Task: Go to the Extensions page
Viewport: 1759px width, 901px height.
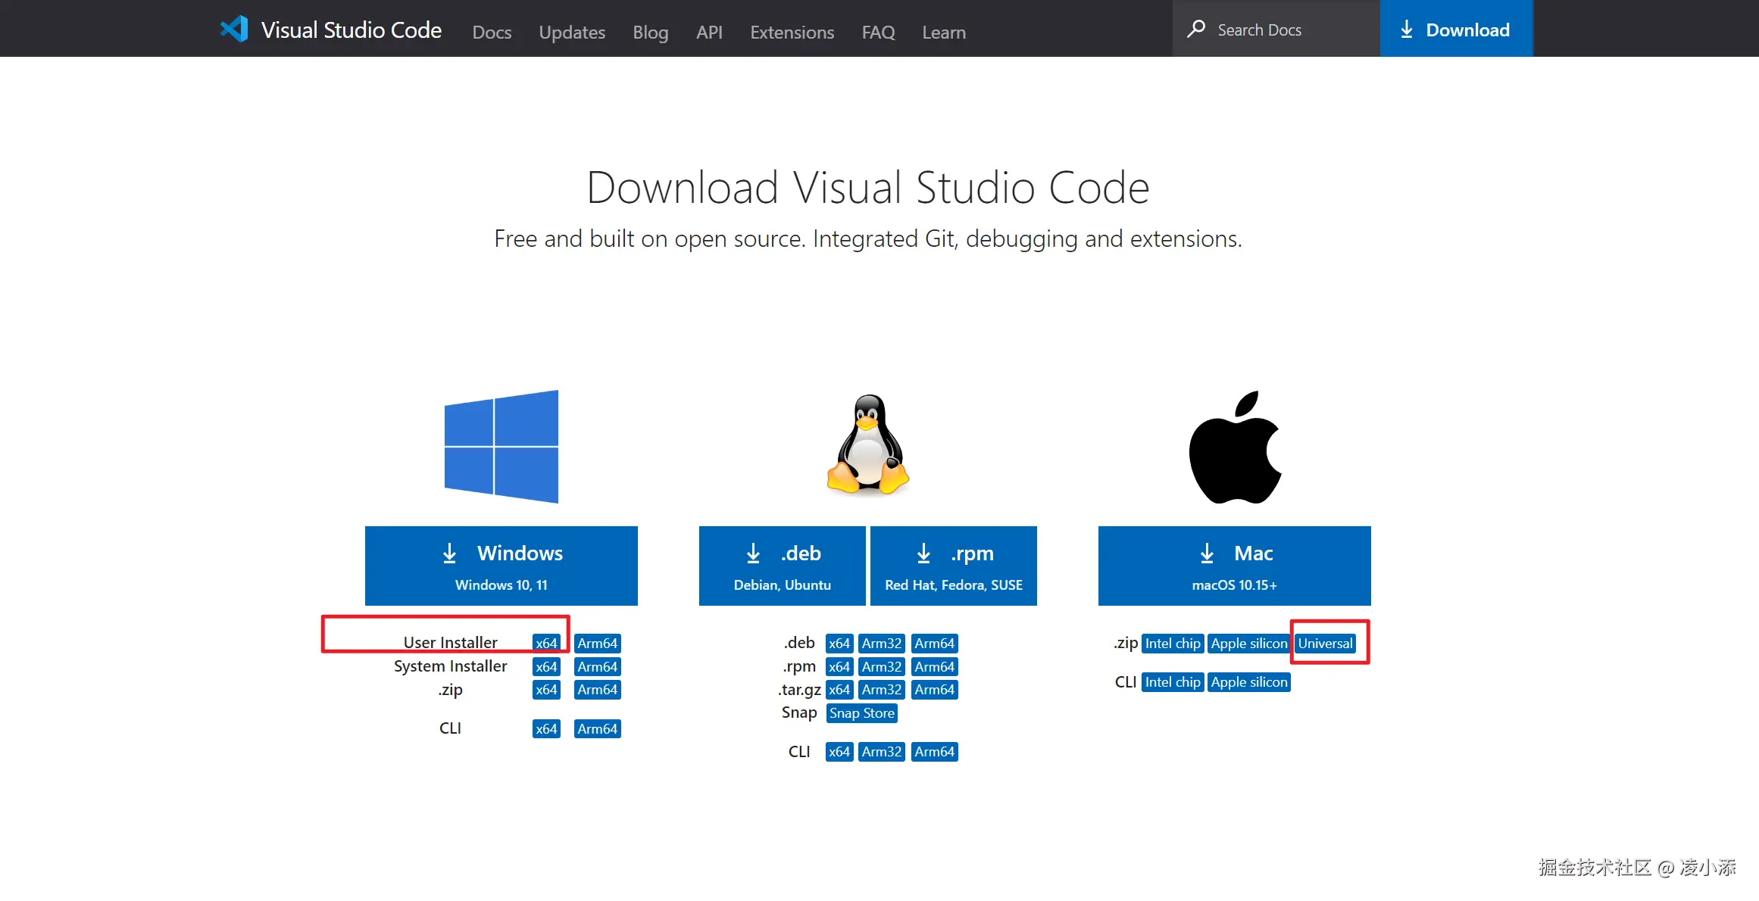Action: tap(792, 33)
